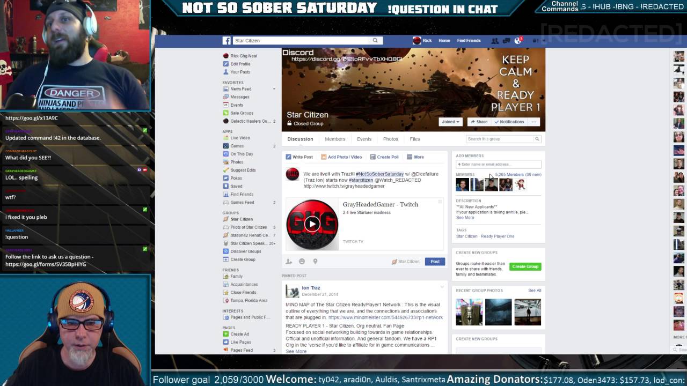This screenshot has height=386, width=687.
Task: Click Tampa, Florida Area friends list
Action: (x=249, y=301)
